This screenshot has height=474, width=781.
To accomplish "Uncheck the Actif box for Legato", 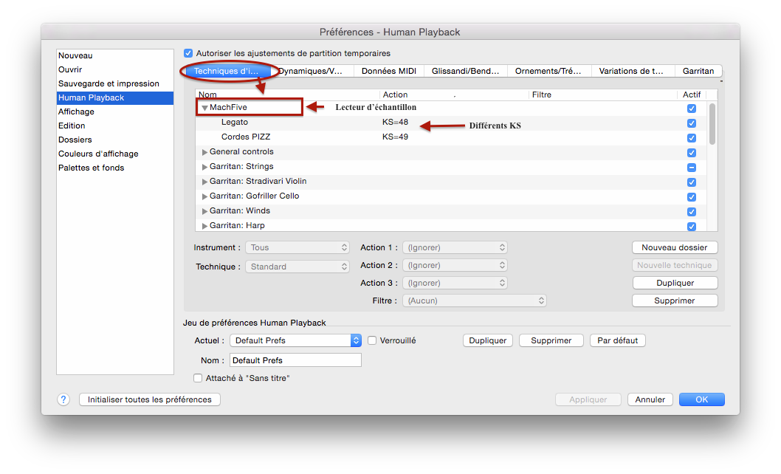I will click(691, 123).
